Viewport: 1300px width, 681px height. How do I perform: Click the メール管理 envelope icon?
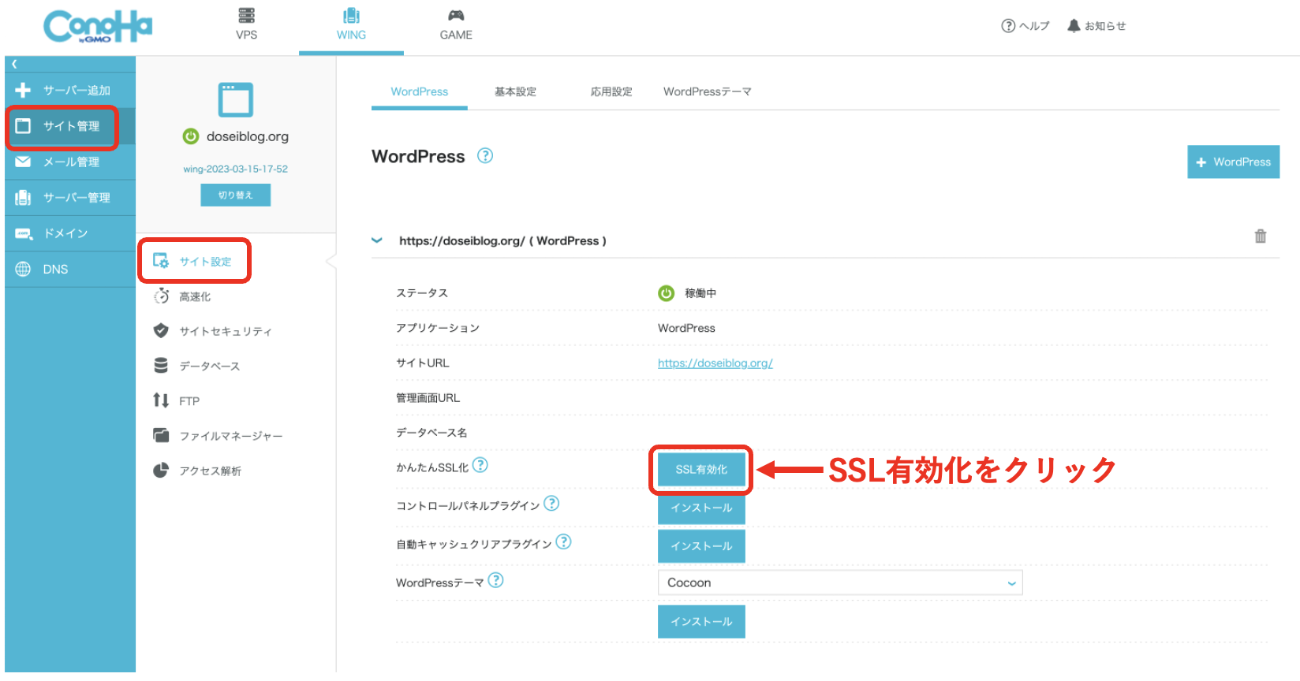(23, 162)
